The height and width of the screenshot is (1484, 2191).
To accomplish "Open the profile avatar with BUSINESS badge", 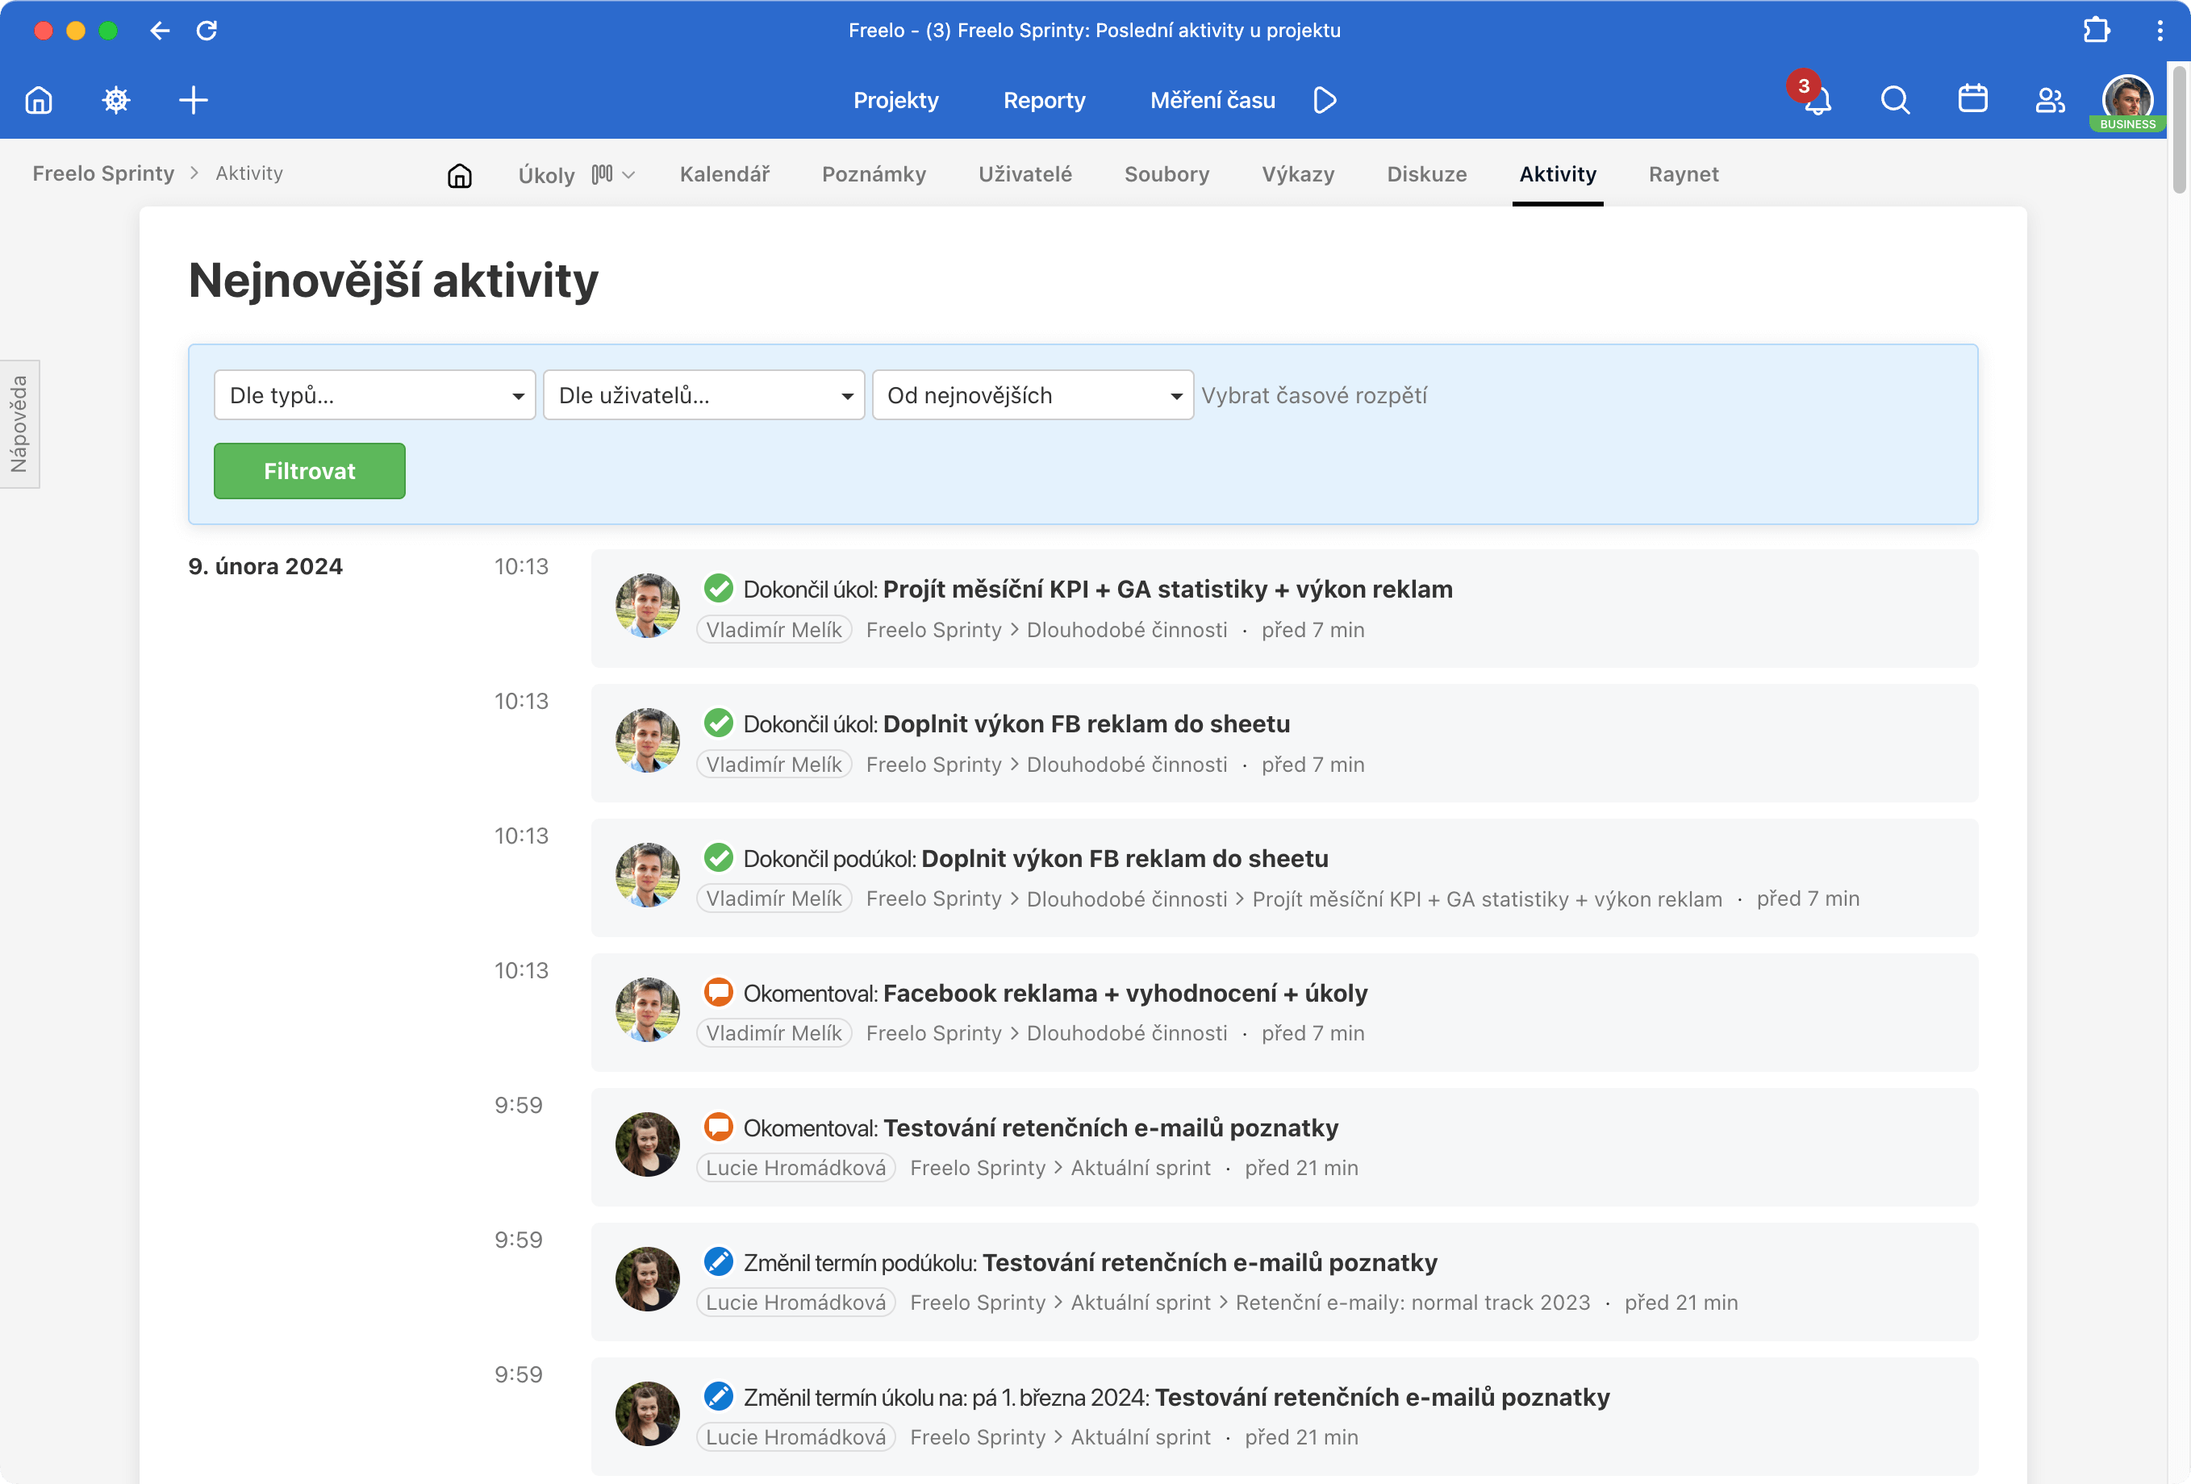I will pyautogui.click(x=2127, y=101).
